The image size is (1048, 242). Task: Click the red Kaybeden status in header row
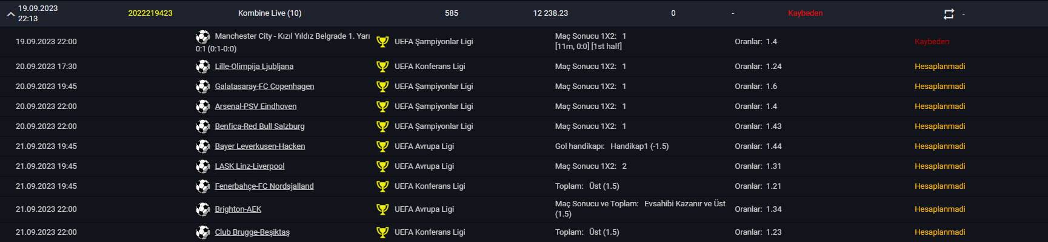pos(806,13)
